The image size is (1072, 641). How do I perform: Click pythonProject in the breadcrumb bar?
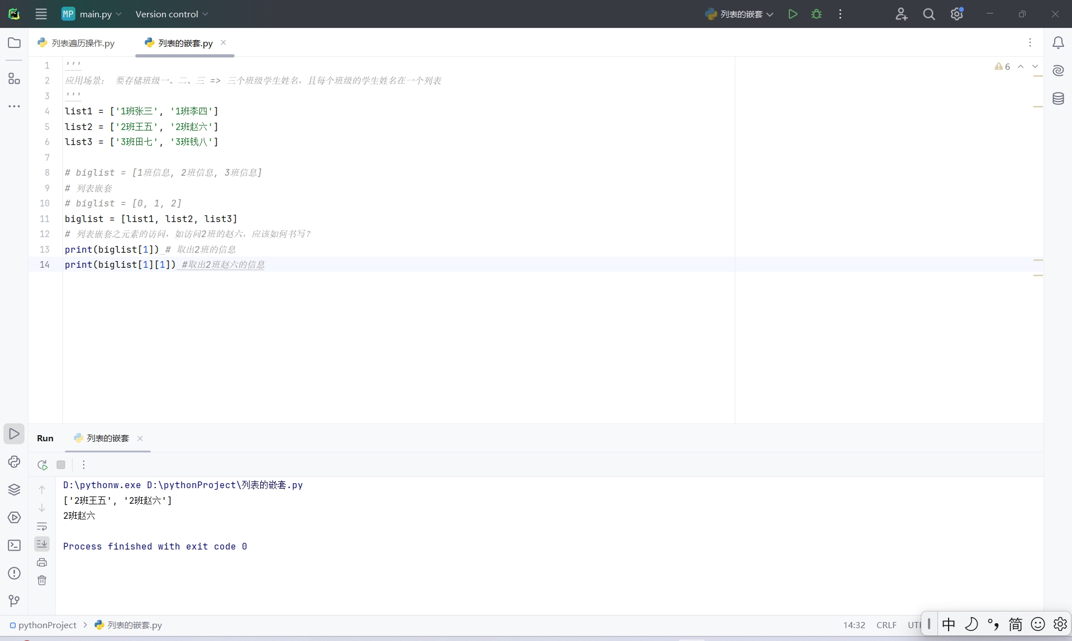(x=47, y=625)
